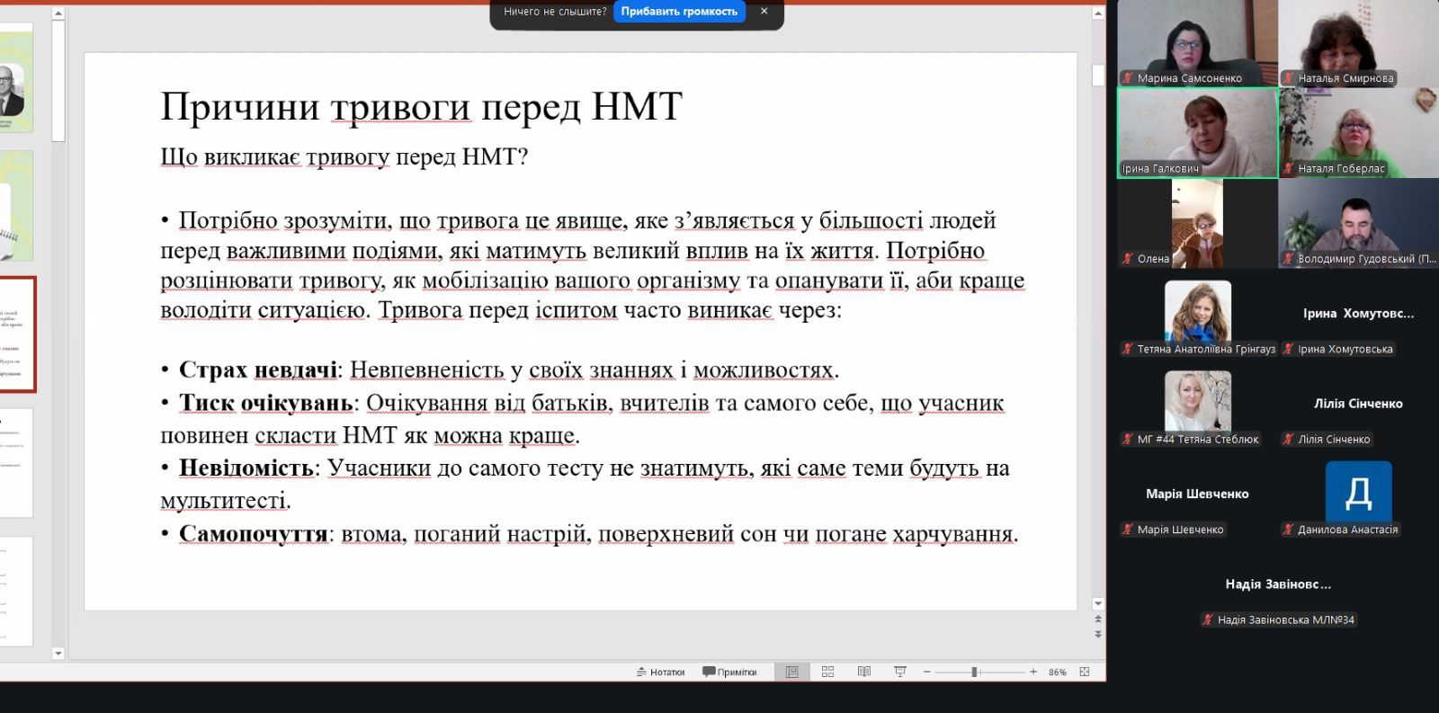The height and width of the screenshot is (713, 1439).
Task: Fit slide to current window
Action: 1085,672
